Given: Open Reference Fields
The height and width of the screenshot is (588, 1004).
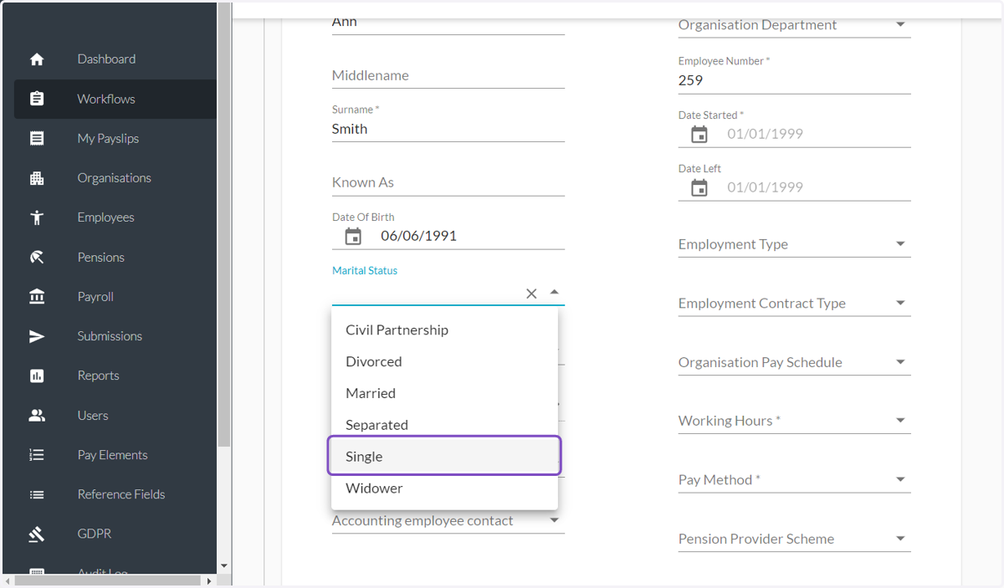Looking at the screenshot, I should click(x=121, y=494).
